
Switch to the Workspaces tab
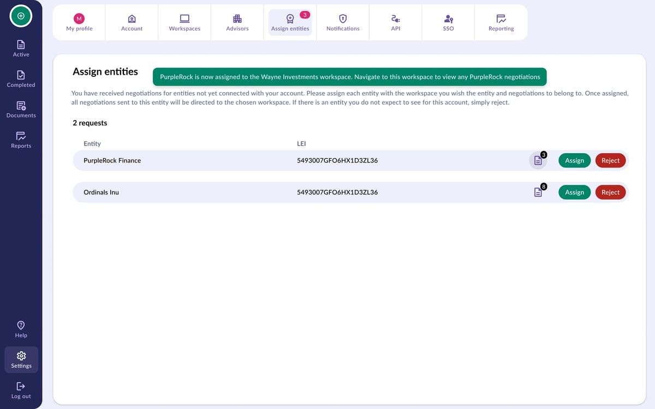coord(184,22)
